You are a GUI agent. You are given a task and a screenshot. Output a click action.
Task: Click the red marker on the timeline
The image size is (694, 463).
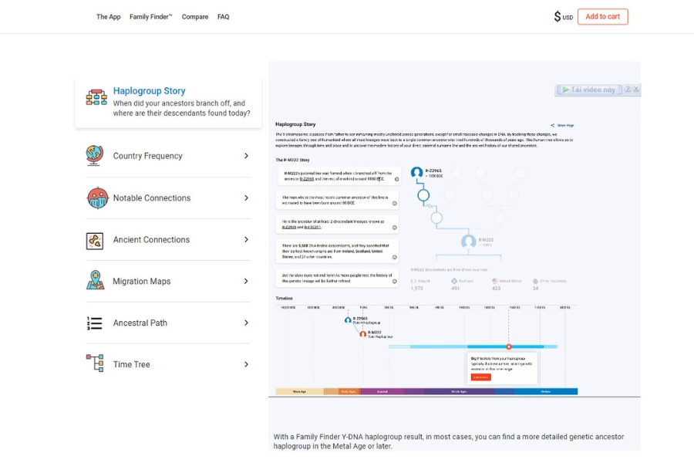click(509, 346)
